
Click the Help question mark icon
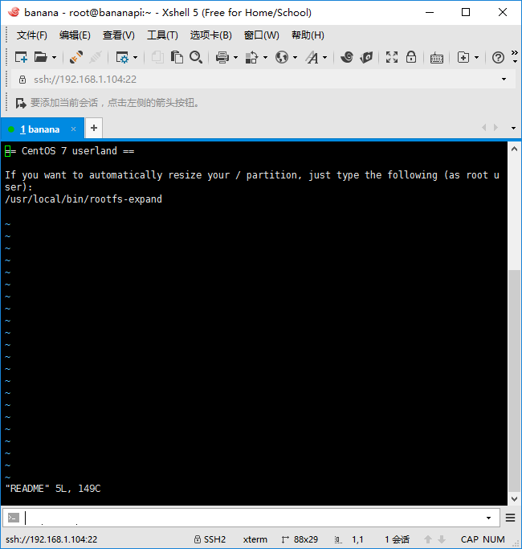click(498, 57)
